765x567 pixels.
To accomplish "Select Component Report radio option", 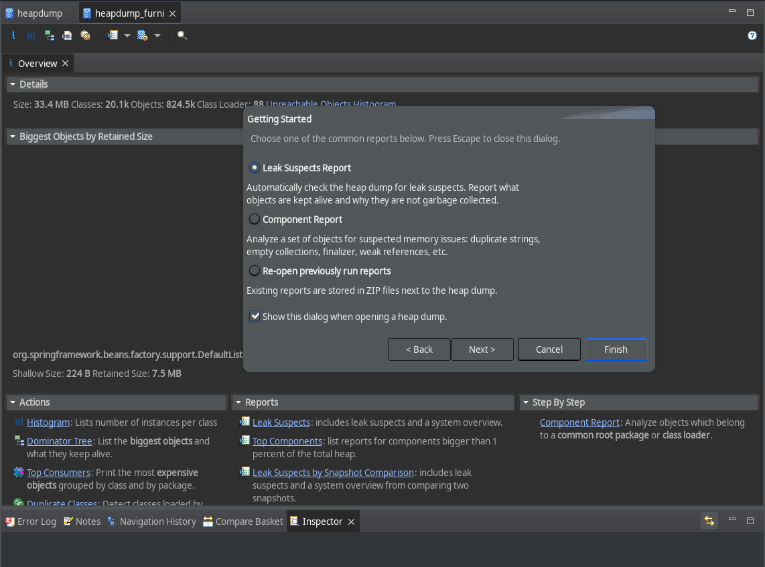I will (x=254, y=220).
